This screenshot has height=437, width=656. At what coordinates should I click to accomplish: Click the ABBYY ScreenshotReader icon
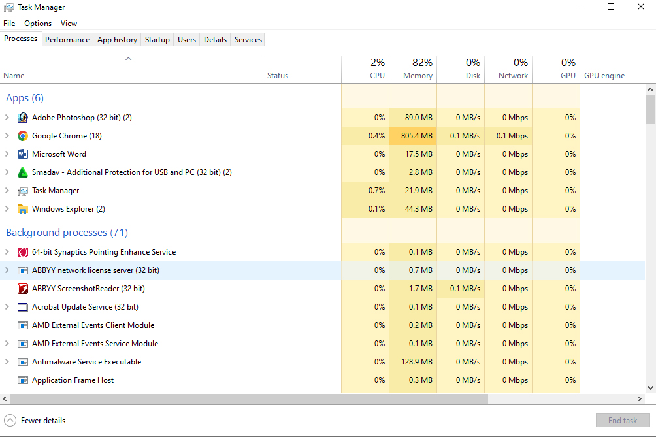pyautogui.click(x=23, y=289)
